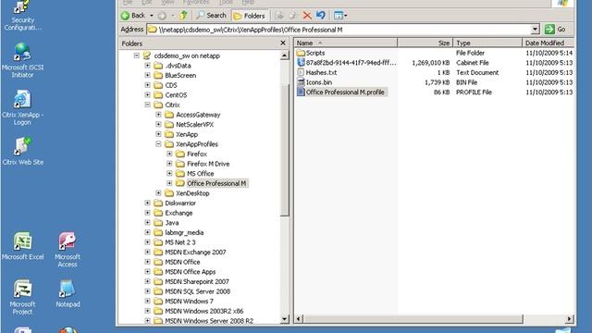Go up one folder level
The image size is (592, 333).
coord(183,16)
